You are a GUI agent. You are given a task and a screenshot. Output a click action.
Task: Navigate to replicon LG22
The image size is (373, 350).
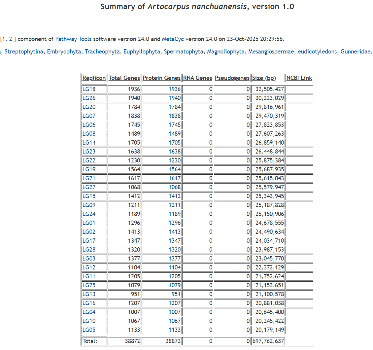click(89, 160)
